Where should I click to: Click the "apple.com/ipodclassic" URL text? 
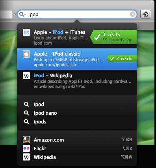click(x=55, y=65)
